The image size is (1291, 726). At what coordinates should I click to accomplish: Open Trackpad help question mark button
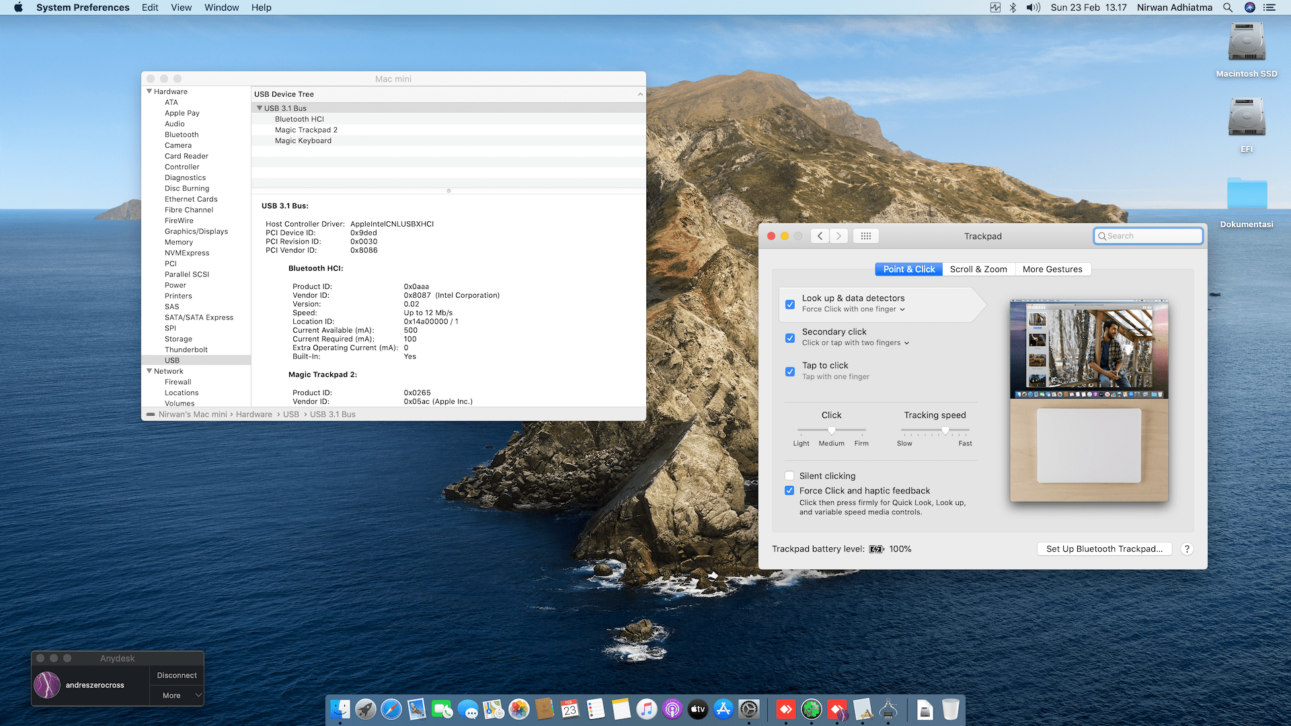click(1187, 549)
